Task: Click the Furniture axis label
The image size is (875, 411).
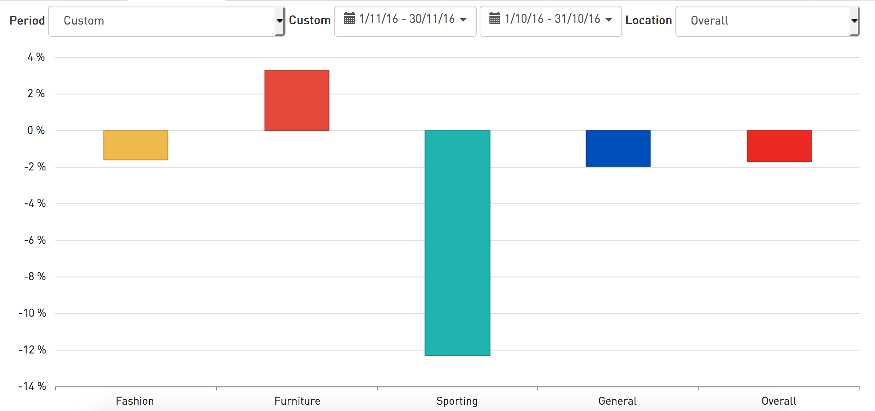Action: pos(297,401)
